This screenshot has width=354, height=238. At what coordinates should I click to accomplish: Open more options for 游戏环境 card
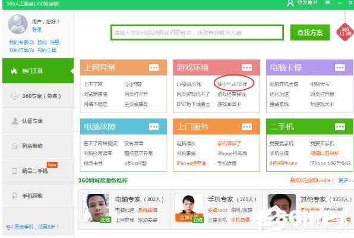point(246,67)
